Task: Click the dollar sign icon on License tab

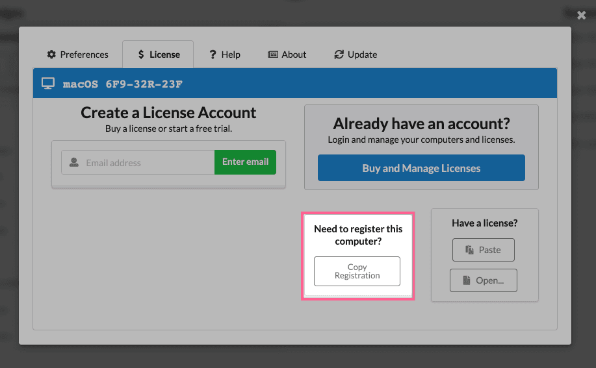Action: (x=141, y=55)
